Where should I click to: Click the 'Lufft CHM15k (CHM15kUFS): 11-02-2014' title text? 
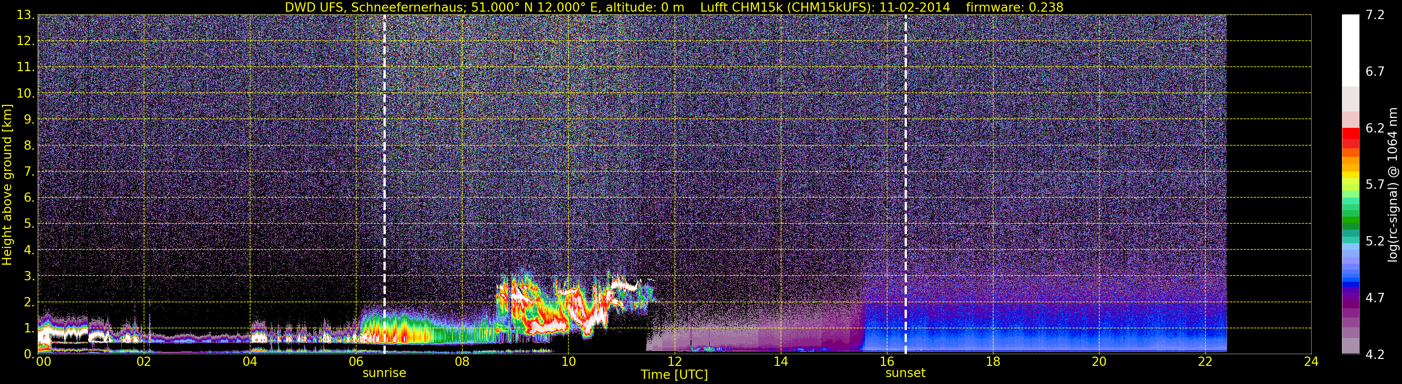[825, 7]
